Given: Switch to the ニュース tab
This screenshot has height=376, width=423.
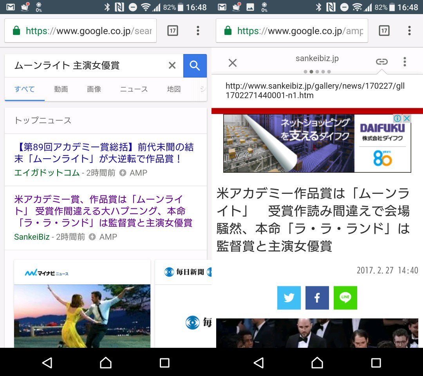Looking at the screenshot, I should 134,89.
